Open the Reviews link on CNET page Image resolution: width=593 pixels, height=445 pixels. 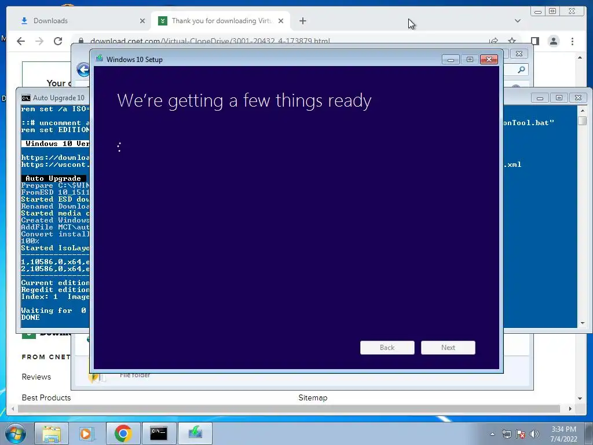click(x=36, y=377)
